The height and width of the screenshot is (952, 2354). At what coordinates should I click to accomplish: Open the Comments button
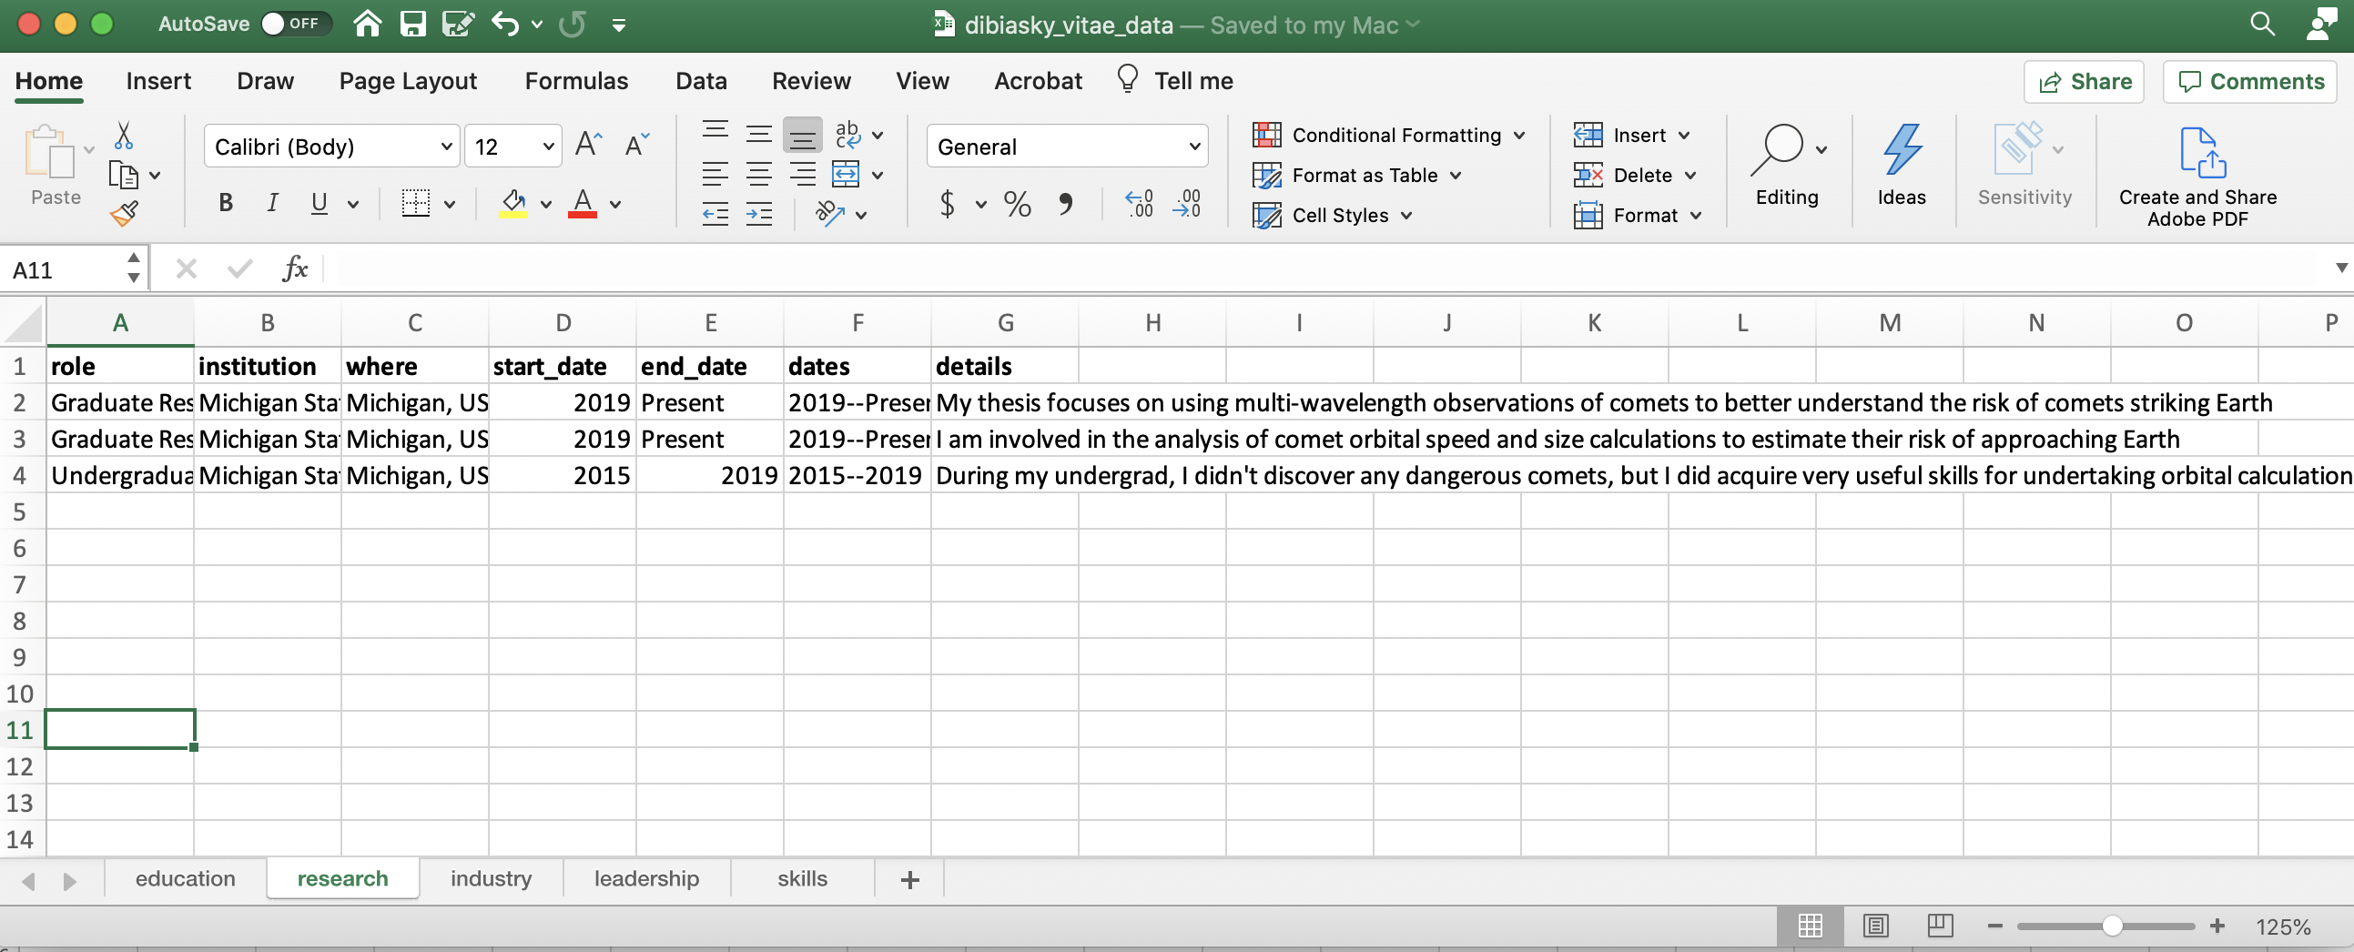[2250, 81]
